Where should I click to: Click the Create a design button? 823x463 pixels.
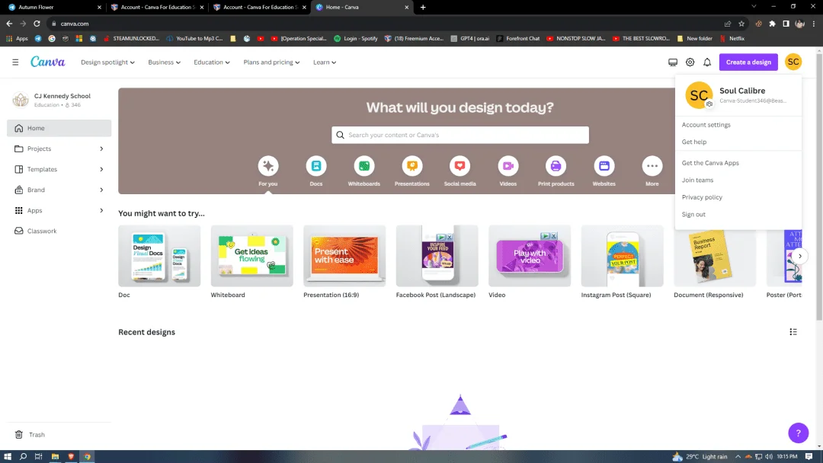pos(748,62)
